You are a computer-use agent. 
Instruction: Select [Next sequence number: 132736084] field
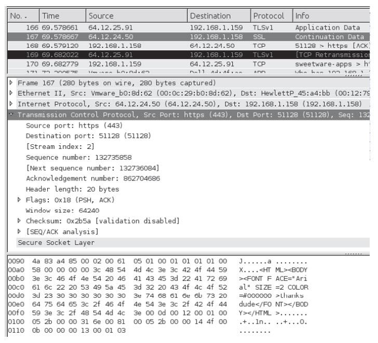pyautogui.click(x=92, y=168)
